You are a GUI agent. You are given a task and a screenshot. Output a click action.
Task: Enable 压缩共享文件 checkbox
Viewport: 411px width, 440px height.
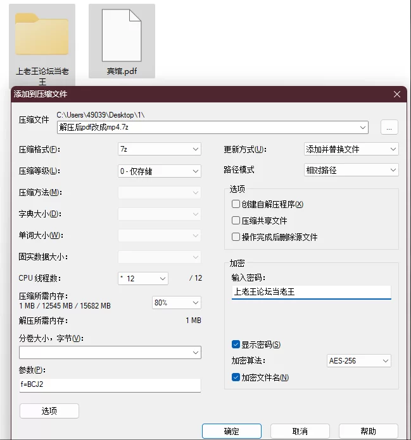click(x=236, y=221)
